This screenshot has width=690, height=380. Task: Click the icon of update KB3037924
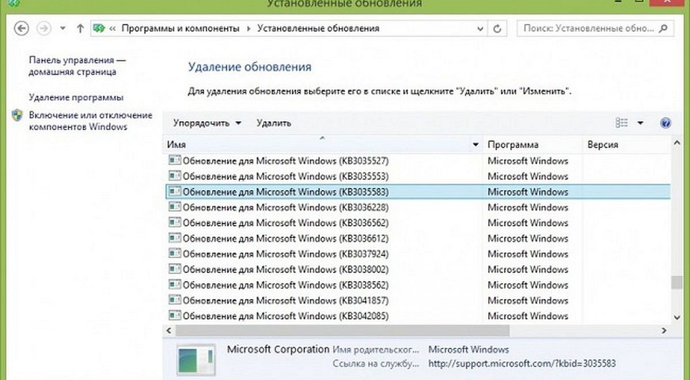pos(175,253)
